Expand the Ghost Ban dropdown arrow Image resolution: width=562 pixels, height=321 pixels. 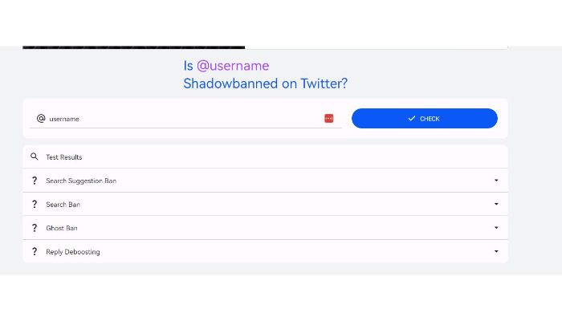point(496,227)
